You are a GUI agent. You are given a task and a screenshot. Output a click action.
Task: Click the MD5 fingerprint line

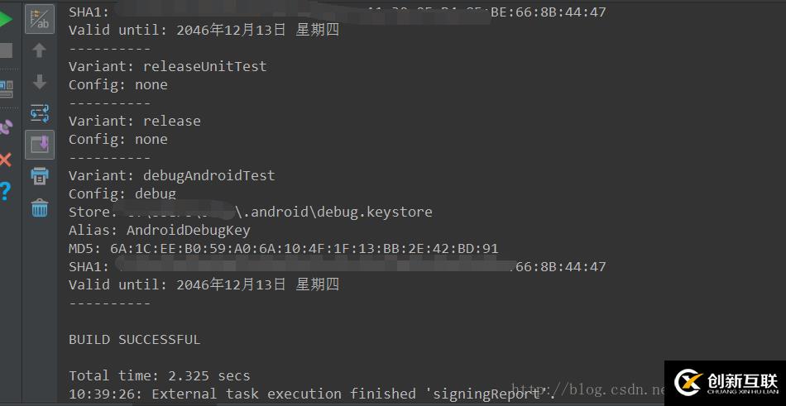pos(283,248)
